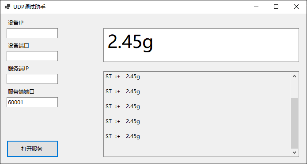Click the log scrollbar down arrow
Screen dimensions: 307x164
point(294,152)
